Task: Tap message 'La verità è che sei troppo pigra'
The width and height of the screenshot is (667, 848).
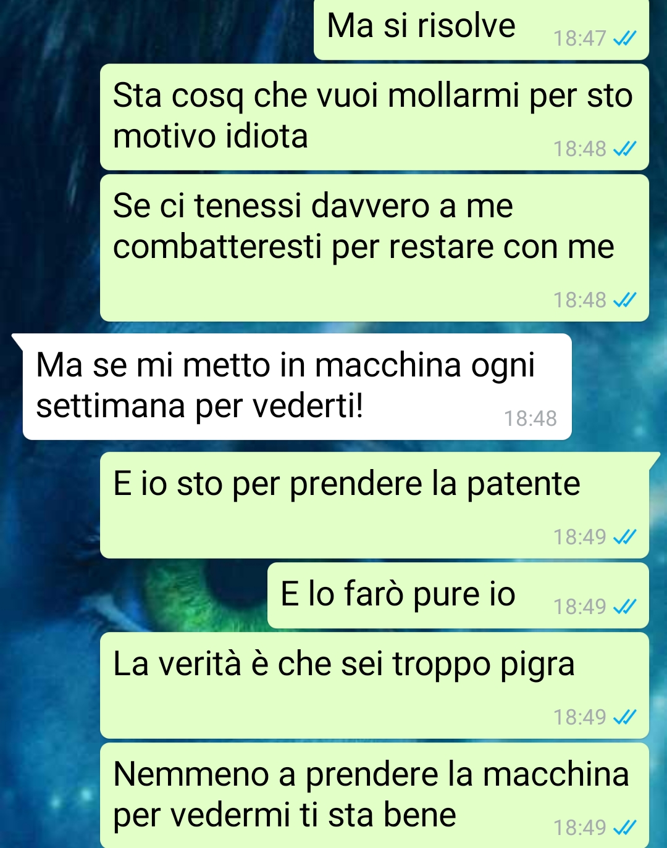Action: (374, 686)
